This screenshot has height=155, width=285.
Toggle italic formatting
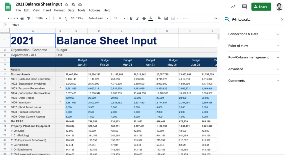click(137, 18)
